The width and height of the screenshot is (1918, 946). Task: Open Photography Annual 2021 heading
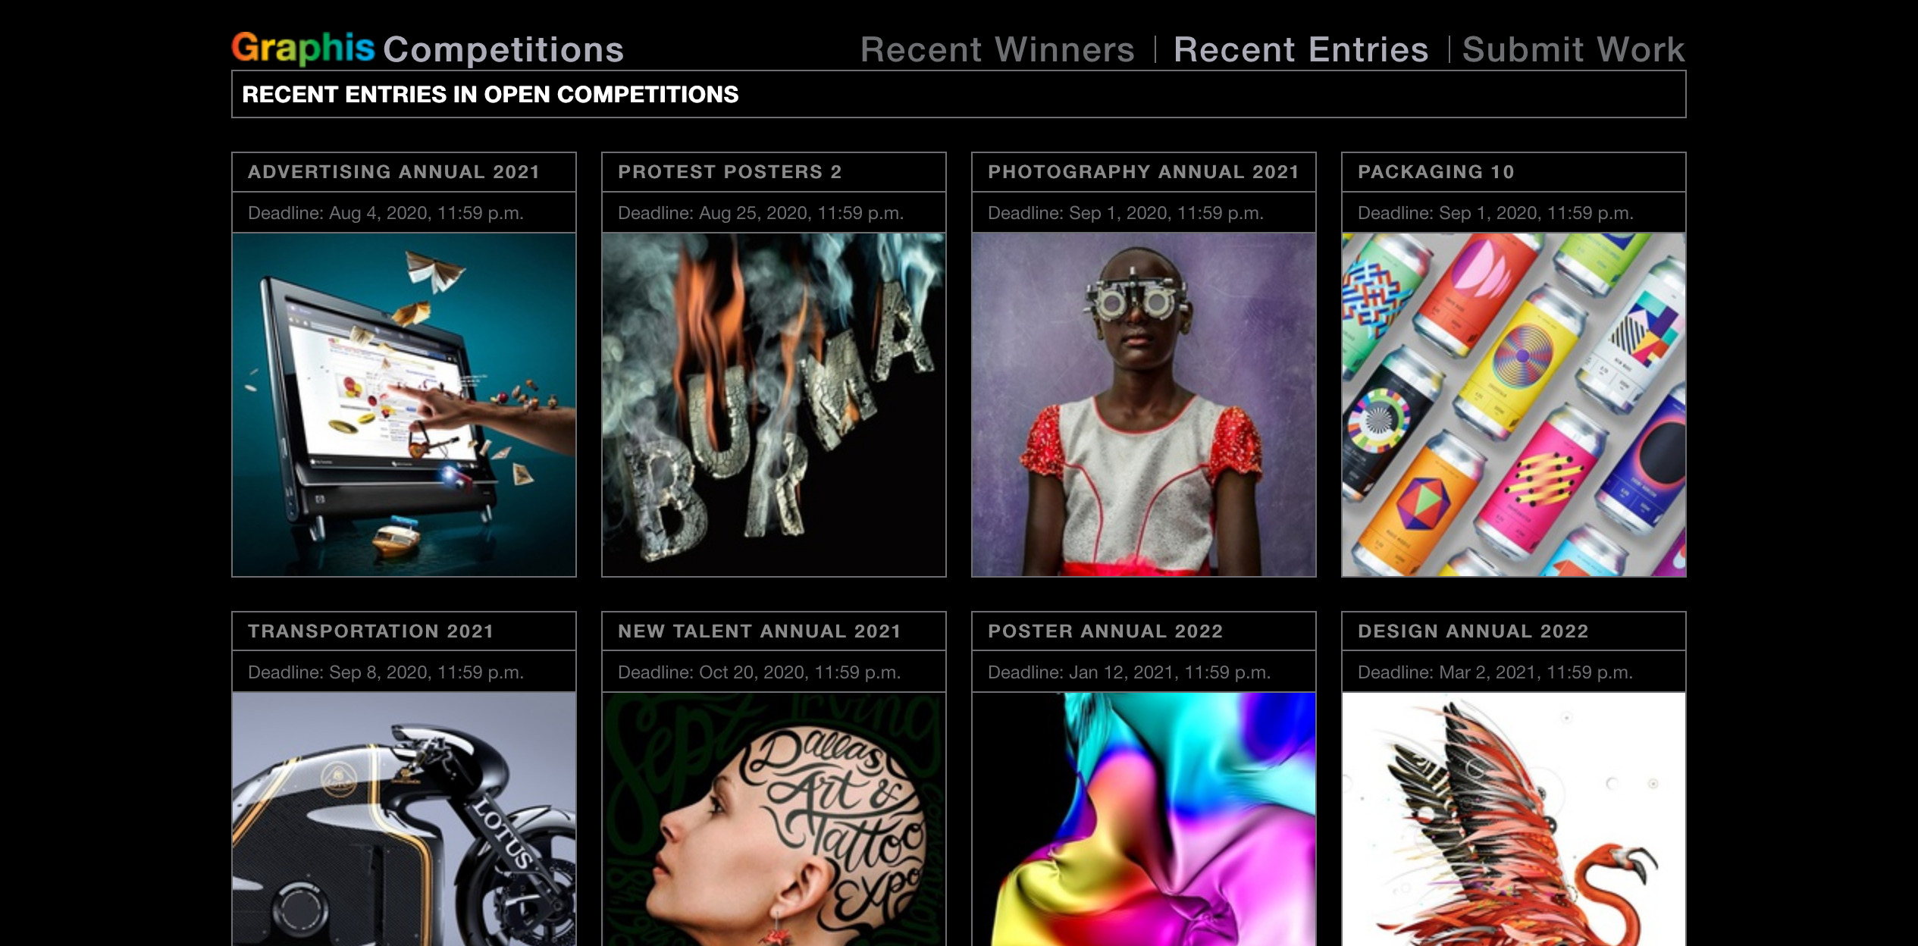point(1144,172)
